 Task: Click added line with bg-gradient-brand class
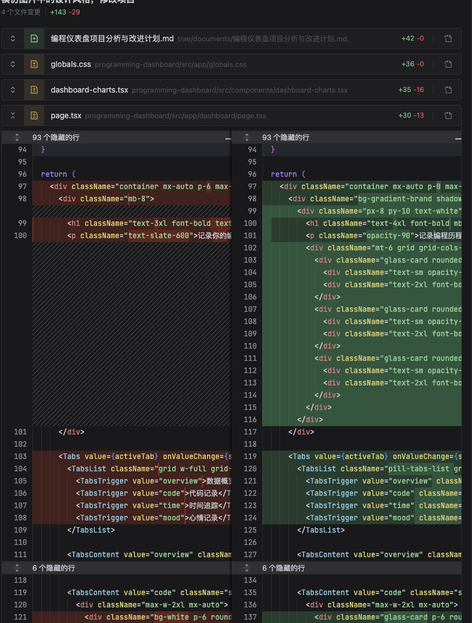click(x=362, y=199)
